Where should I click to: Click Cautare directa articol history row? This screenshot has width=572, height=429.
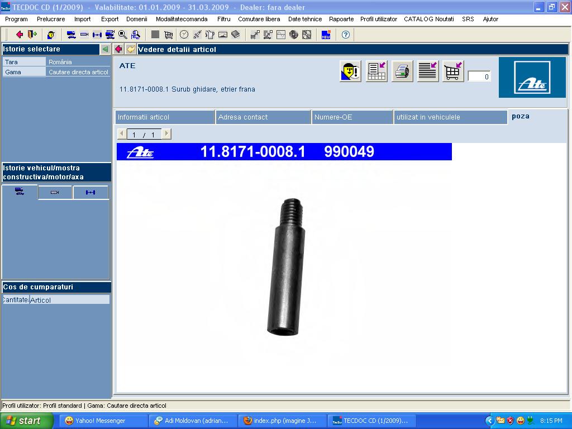click(x=56, y=72)
